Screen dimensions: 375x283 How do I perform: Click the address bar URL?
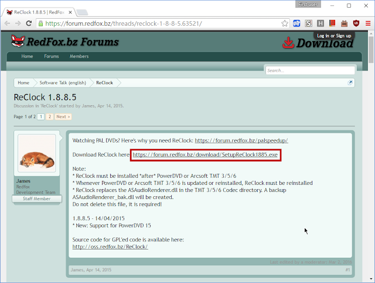pyautogui.click(x=124, y=23)
